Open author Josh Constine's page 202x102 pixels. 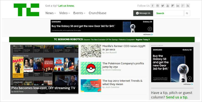(111, 87)
